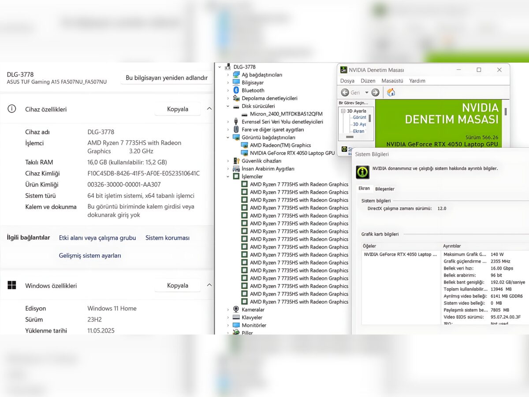Click the Bilgisayar computer icon in device tree
The width and height of the screenshot is (529, 397).
pyautogui.click(x=236, y=82)
